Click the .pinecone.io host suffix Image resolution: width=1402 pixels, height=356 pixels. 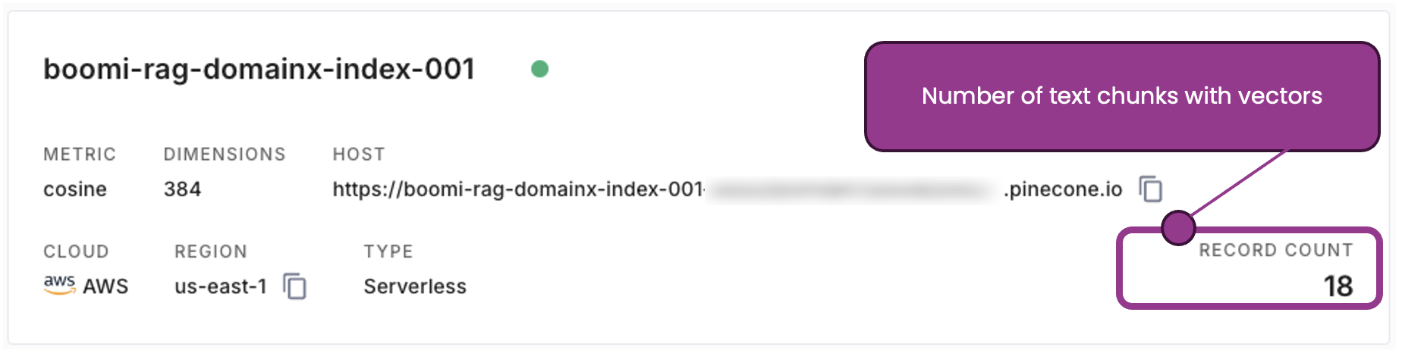click(1064, 189)
